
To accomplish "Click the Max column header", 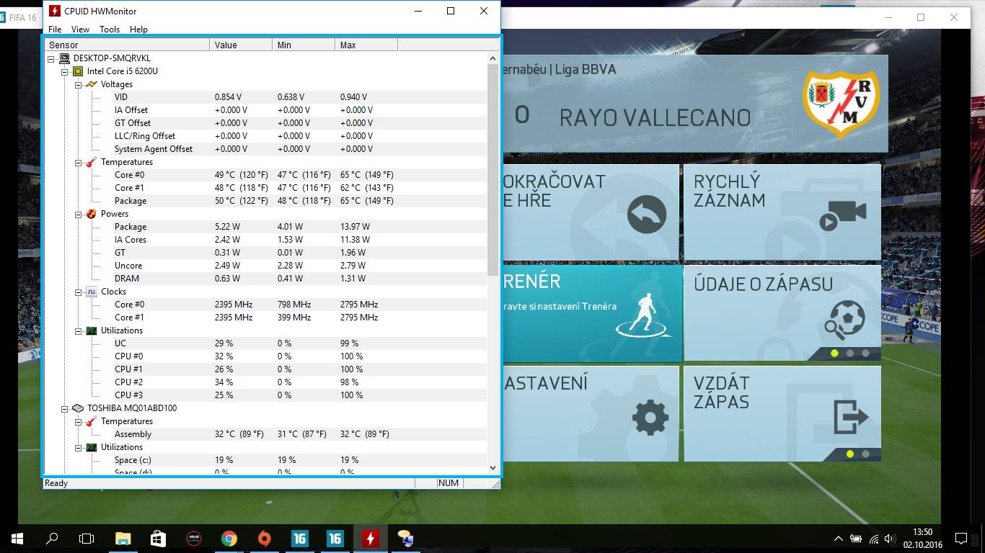I will coord(366,45).
